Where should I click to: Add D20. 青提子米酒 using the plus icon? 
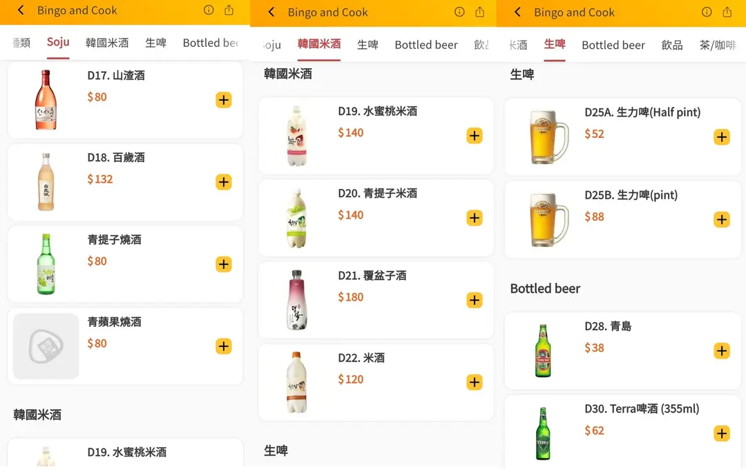474,218
